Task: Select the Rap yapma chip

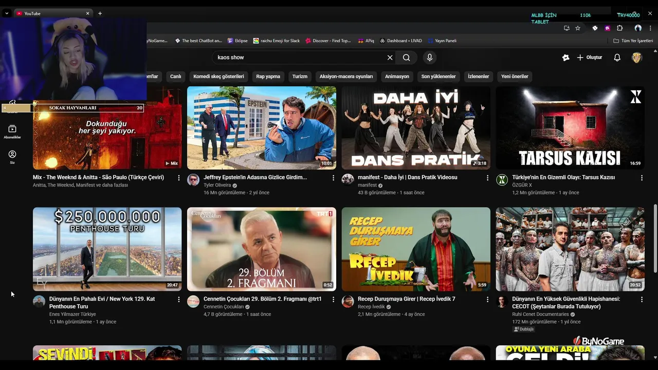Action: (268, 77)
